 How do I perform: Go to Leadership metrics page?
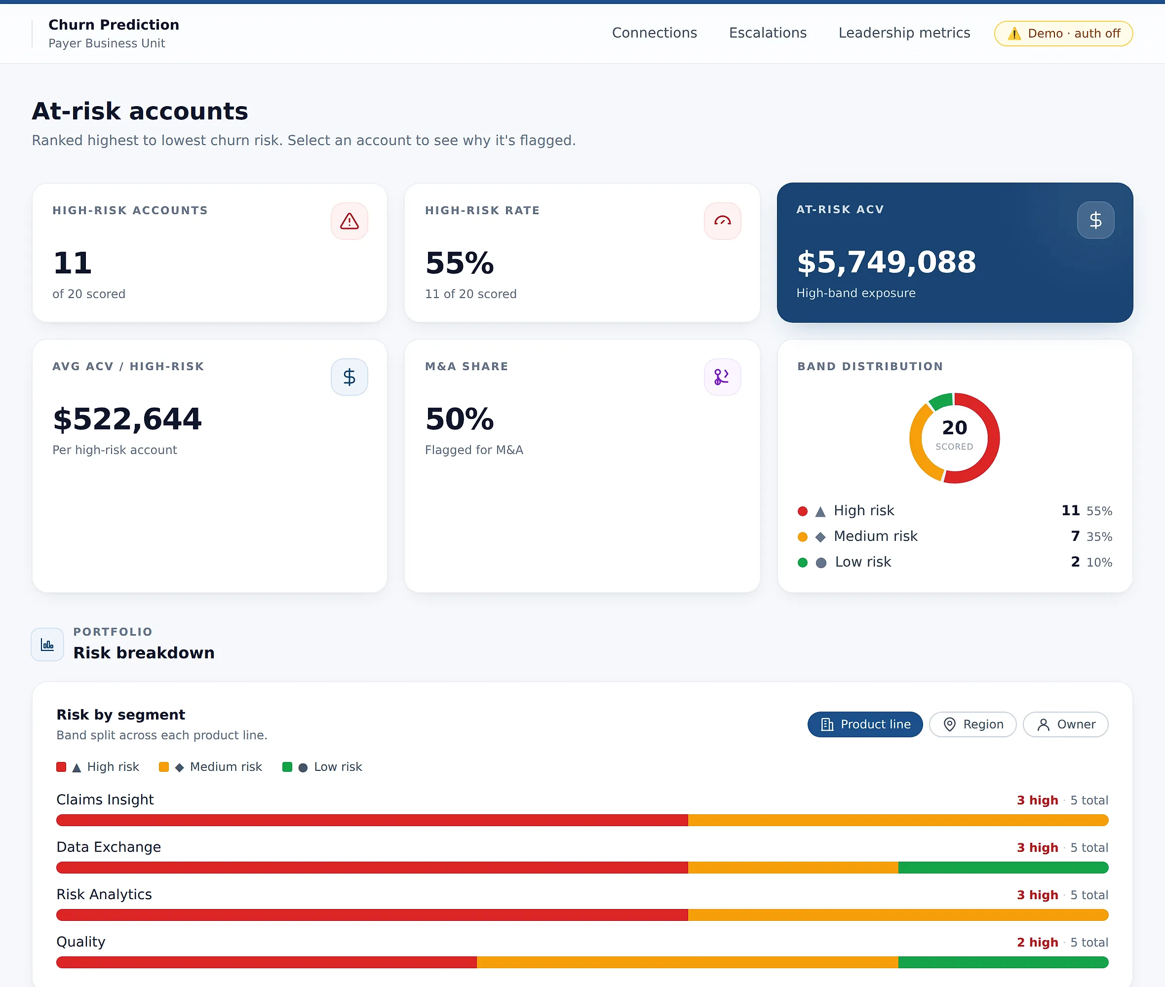(x=904, y=33)
